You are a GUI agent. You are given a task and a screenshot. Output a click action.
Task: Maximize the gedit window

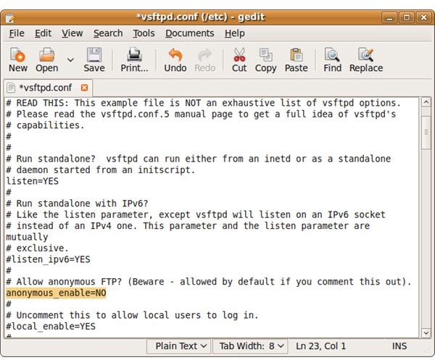pos(407,17)
